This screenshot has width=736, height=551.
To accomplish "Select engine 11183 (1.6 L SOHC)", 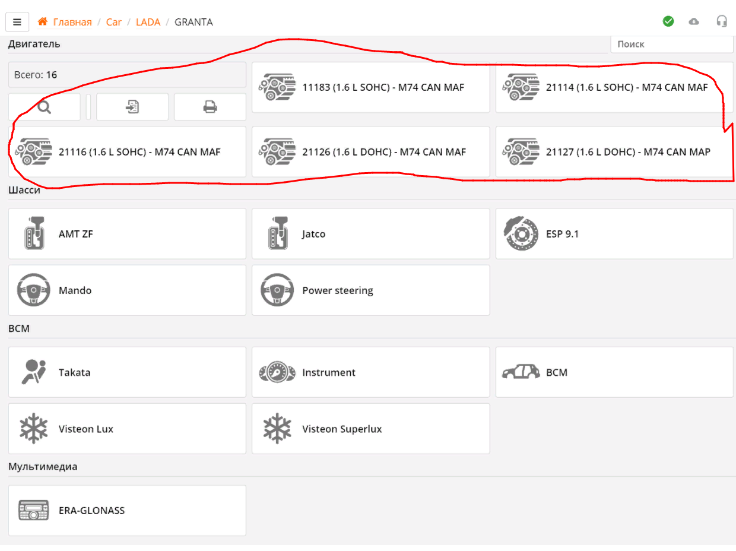I will click(x=371, y=87).
